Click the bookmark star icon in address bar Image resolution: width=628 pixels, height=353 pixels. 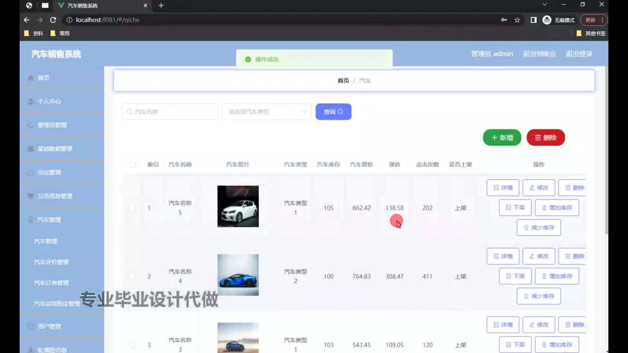click(517, 20)
